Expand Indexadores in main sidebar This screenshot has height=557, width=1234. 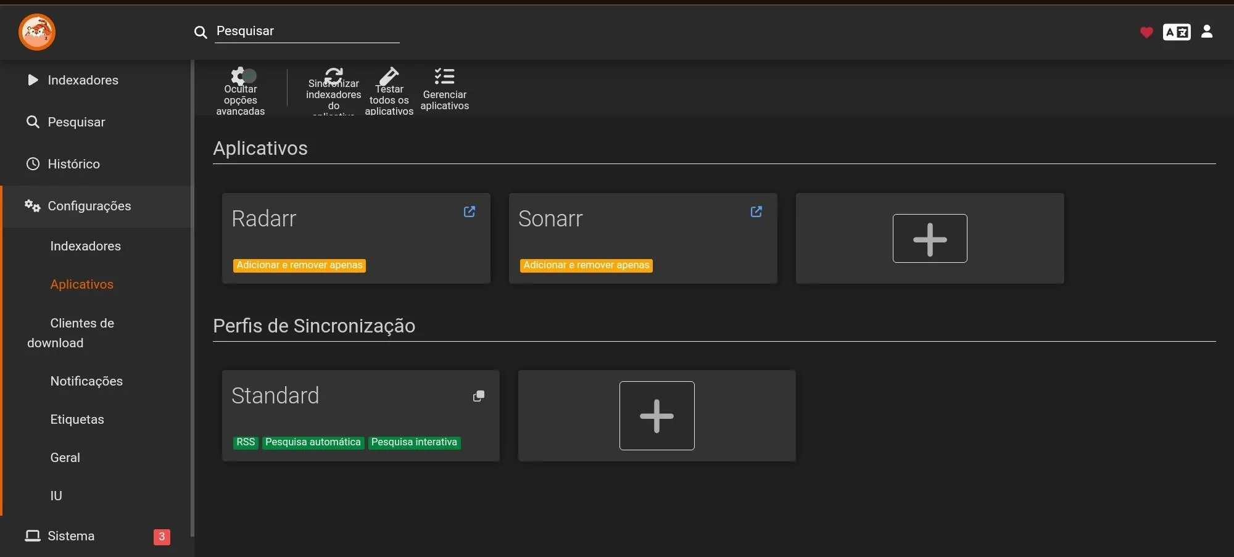(83, 80)
